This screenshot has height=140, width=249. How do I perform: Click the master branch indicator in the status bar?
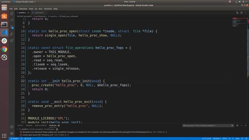[14, 138]
